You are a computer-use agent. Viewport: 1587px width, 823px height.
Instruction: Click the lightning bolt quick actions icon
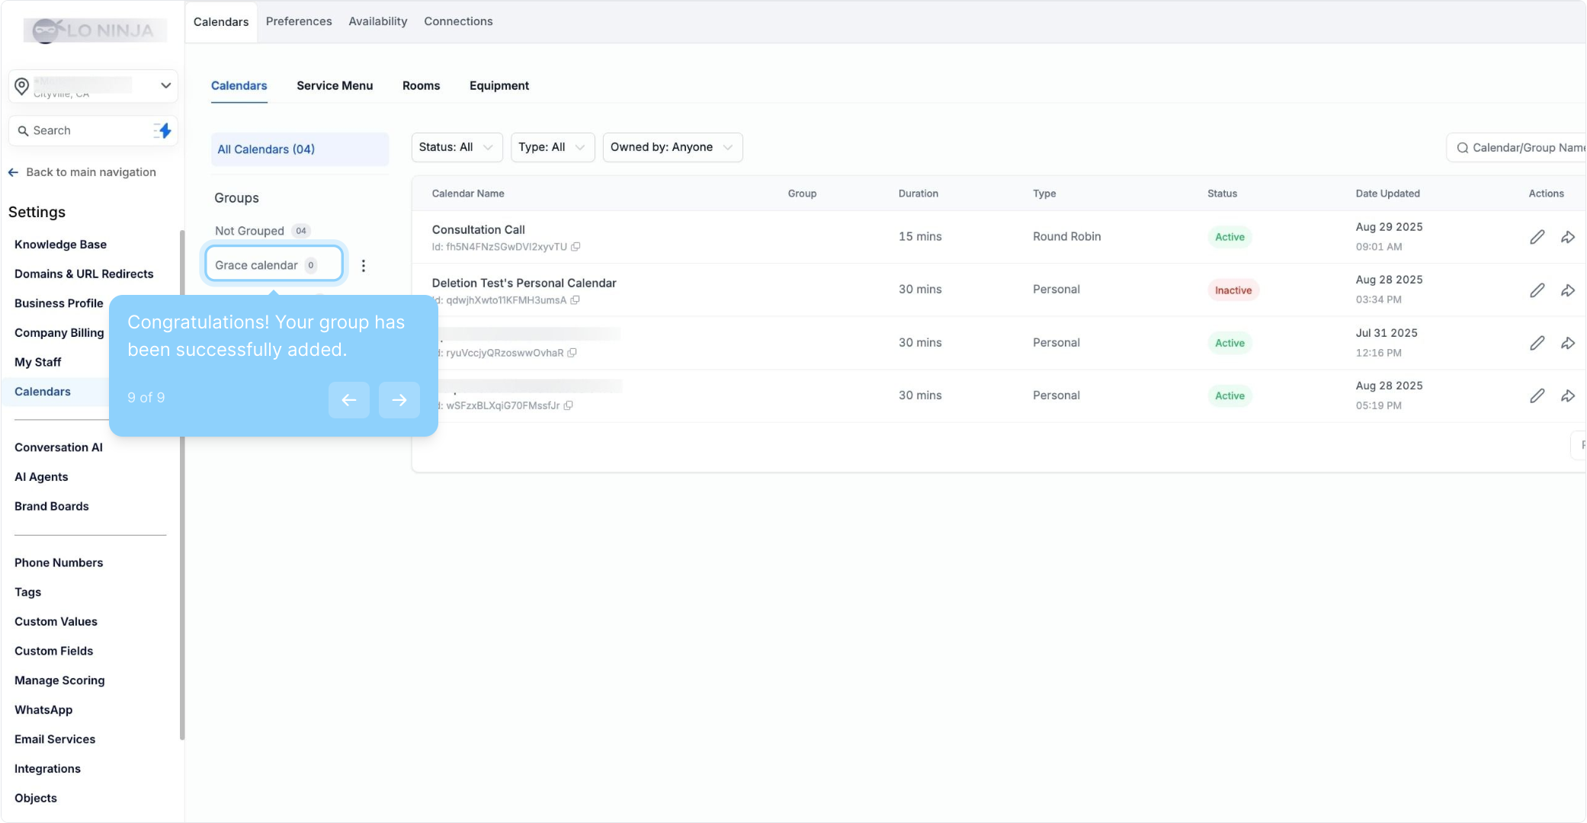click(x=163, y=131)
